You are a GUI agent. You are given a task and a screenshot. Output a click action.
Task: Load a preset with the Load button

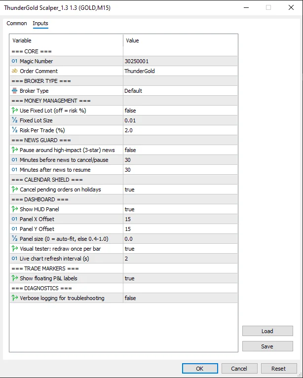267,331
